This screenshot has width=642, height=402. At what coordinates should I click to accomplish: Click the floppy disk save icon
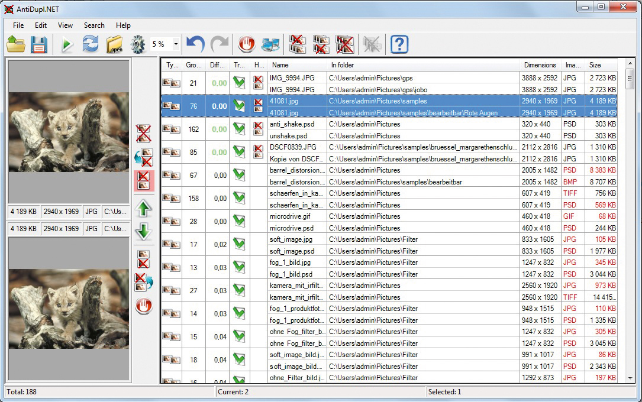point(39,44)
